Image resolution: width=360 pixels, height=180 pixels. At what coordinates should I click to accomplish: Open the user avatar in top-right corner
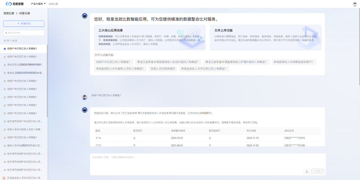pos(355,4)
